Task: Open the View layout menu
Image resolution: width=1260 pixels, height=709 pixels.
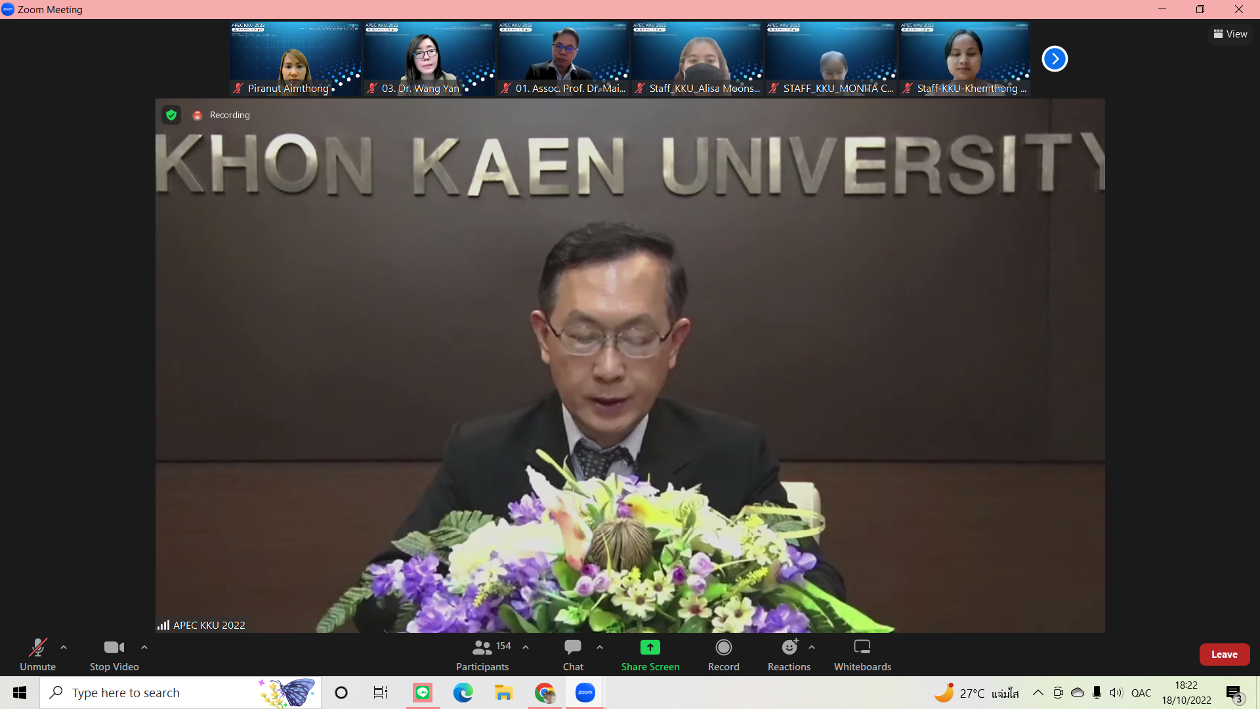Action: [1230, 34]
